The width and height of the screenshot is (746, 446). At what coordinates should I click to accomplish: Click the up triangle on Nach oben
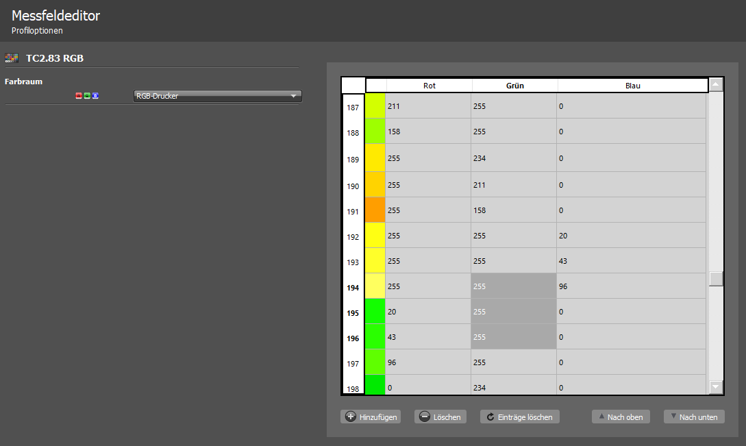point(601,417)
